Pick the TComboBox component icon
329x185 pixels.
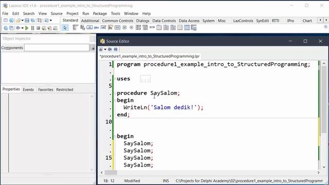pyautogui.click(x=145, y=27)
